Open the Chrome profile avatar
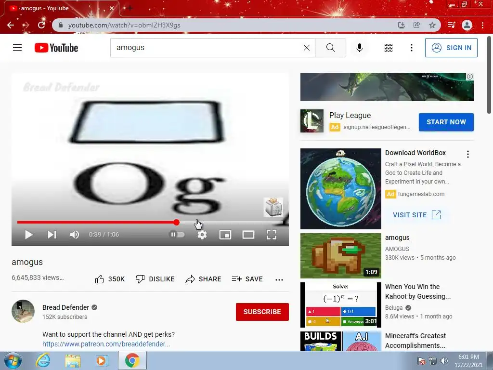The height and width of the screenshot is (370, 493). [x=467, y=25]
